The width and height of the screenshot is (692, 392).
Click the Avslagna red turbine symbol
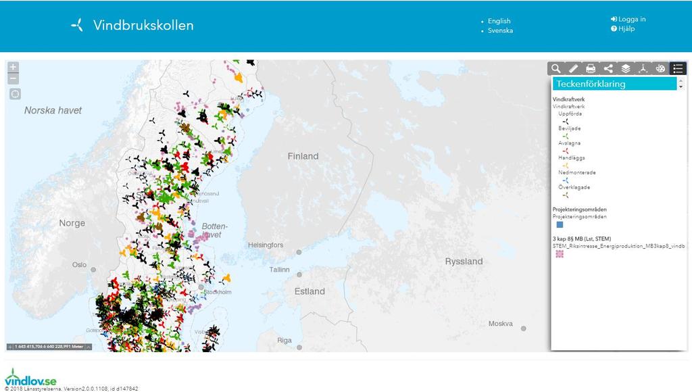coord(566,151)
